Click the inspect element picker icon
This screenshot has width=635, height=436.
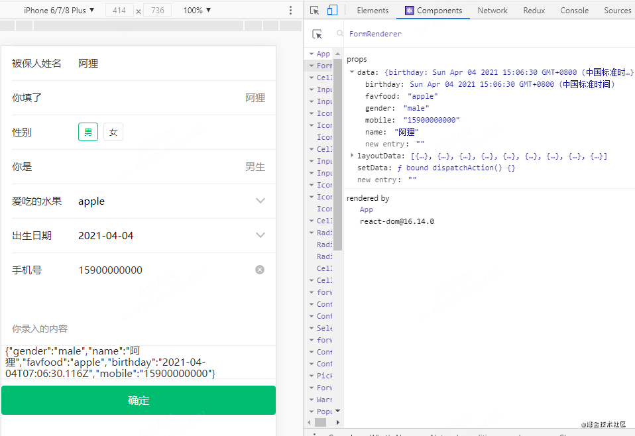(315, 11)
